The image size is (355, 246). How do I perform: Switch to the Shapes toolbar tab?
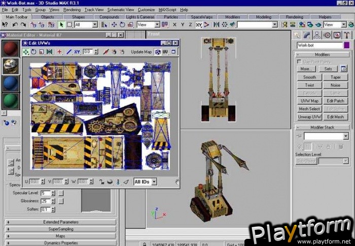(78, 17)
